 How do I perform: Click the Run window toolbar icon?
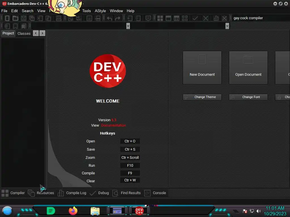pos(168,18)
